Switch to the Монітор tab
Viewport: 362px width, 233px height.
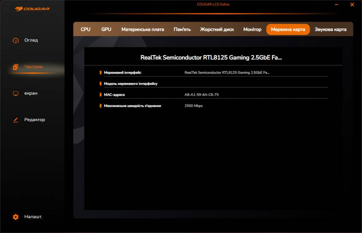tap(252, 30)
